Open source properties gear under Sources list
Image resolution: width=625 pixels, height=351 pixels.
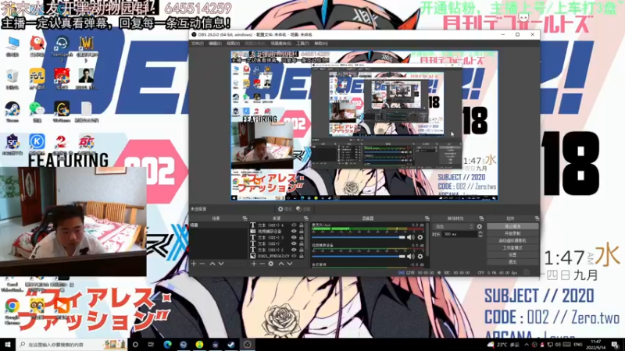point(270,264)
